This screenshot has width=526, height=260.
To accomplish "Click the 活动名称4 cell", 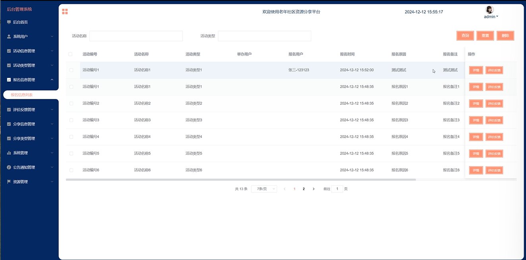I will (x=142, y=137).
